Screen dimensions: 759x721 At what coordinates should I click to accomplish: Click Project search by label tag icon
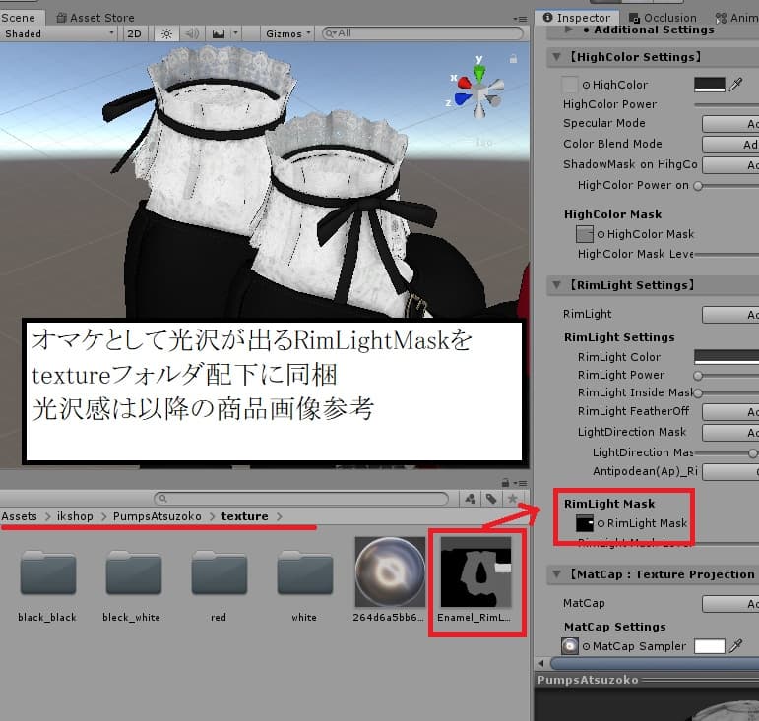[x=491, y=499]
